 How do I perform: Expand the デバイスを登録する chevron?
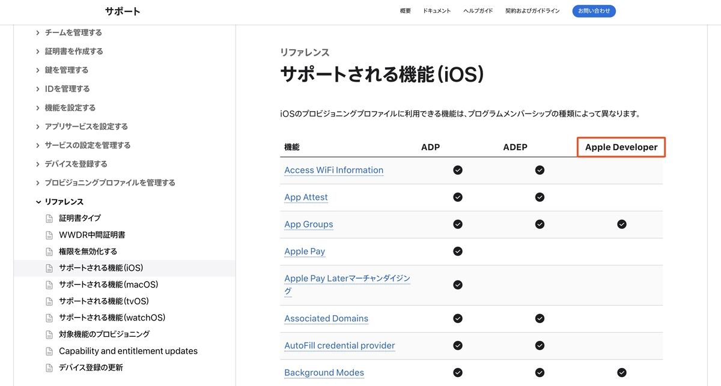click(x=38, y=164)
